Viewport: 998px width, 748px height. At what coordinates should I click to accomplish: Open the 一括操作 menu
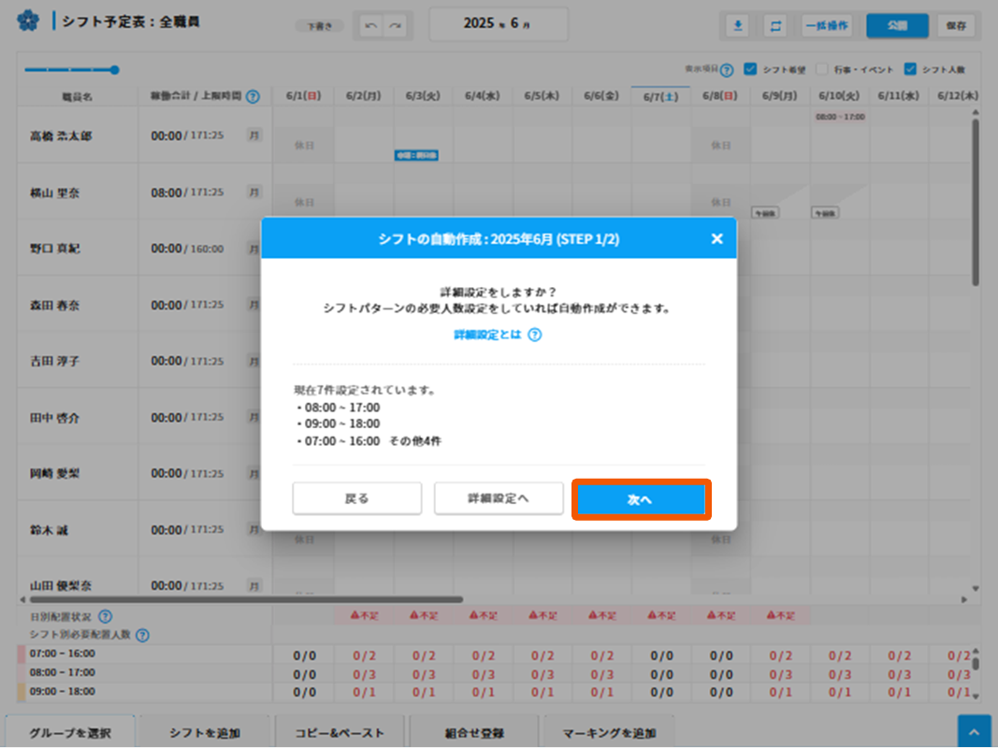(827, 25)
